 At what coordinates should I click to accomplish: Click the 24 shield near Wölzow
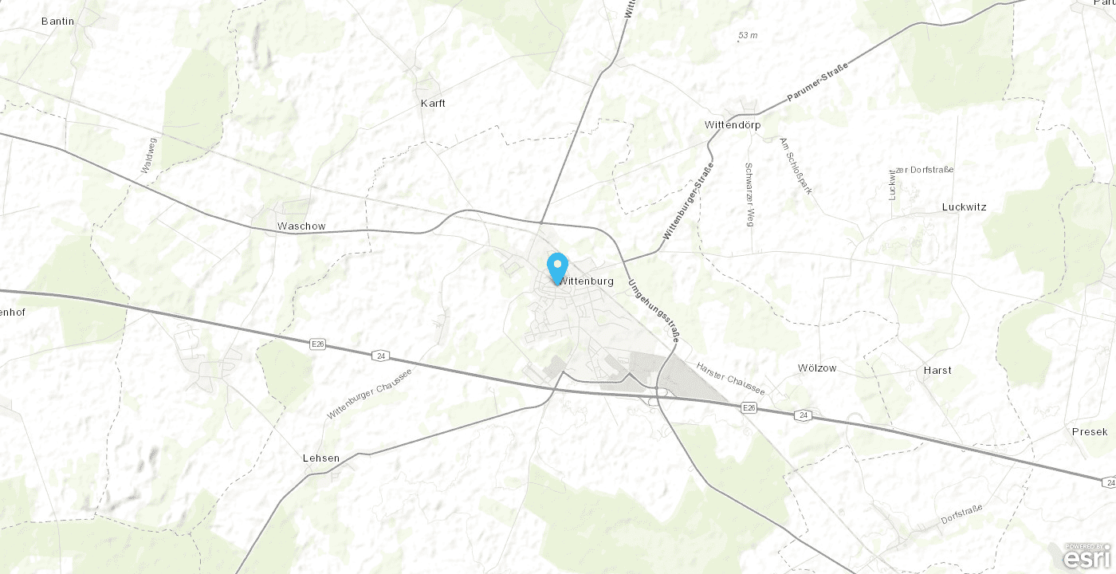pos(804,415)
